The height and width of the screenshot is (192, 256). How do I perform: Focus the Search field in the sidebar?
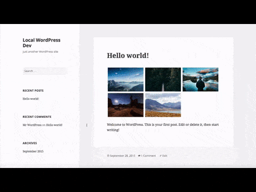[x=45, y=71]
